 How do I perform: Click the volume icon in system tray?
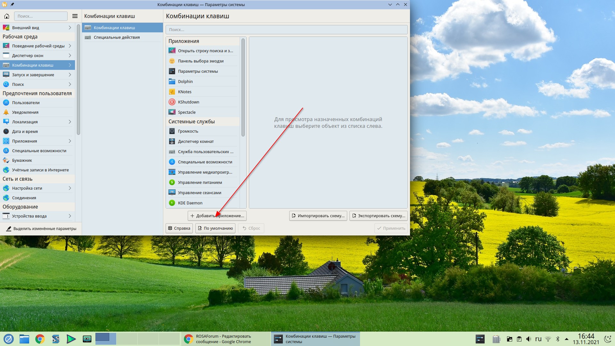[x=529, y=339]
